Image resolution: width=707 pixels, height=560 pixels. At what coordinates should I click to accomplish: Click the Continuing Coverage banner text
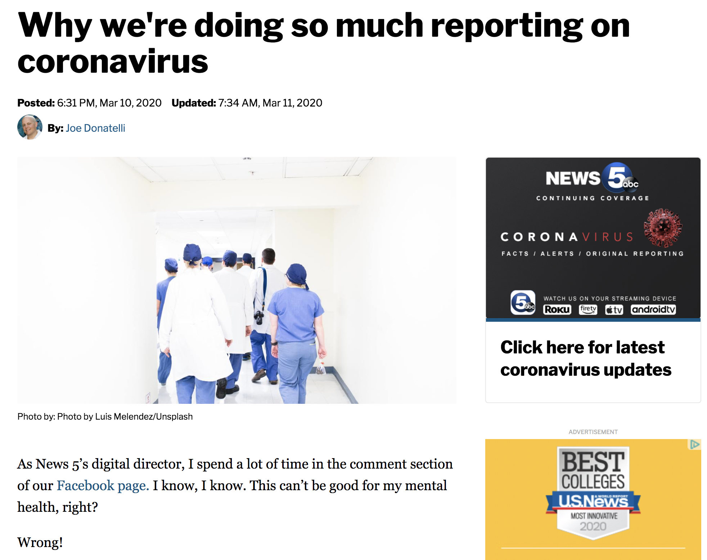(x=593, y=198)
